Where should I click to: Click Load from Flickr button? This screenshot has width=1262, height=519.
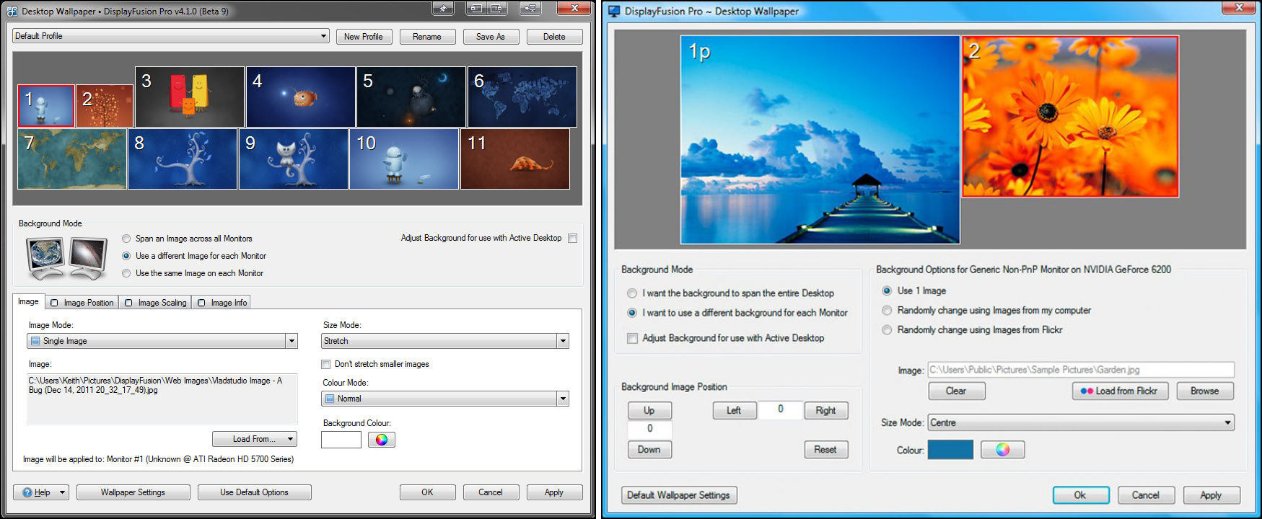(1120, 391)
